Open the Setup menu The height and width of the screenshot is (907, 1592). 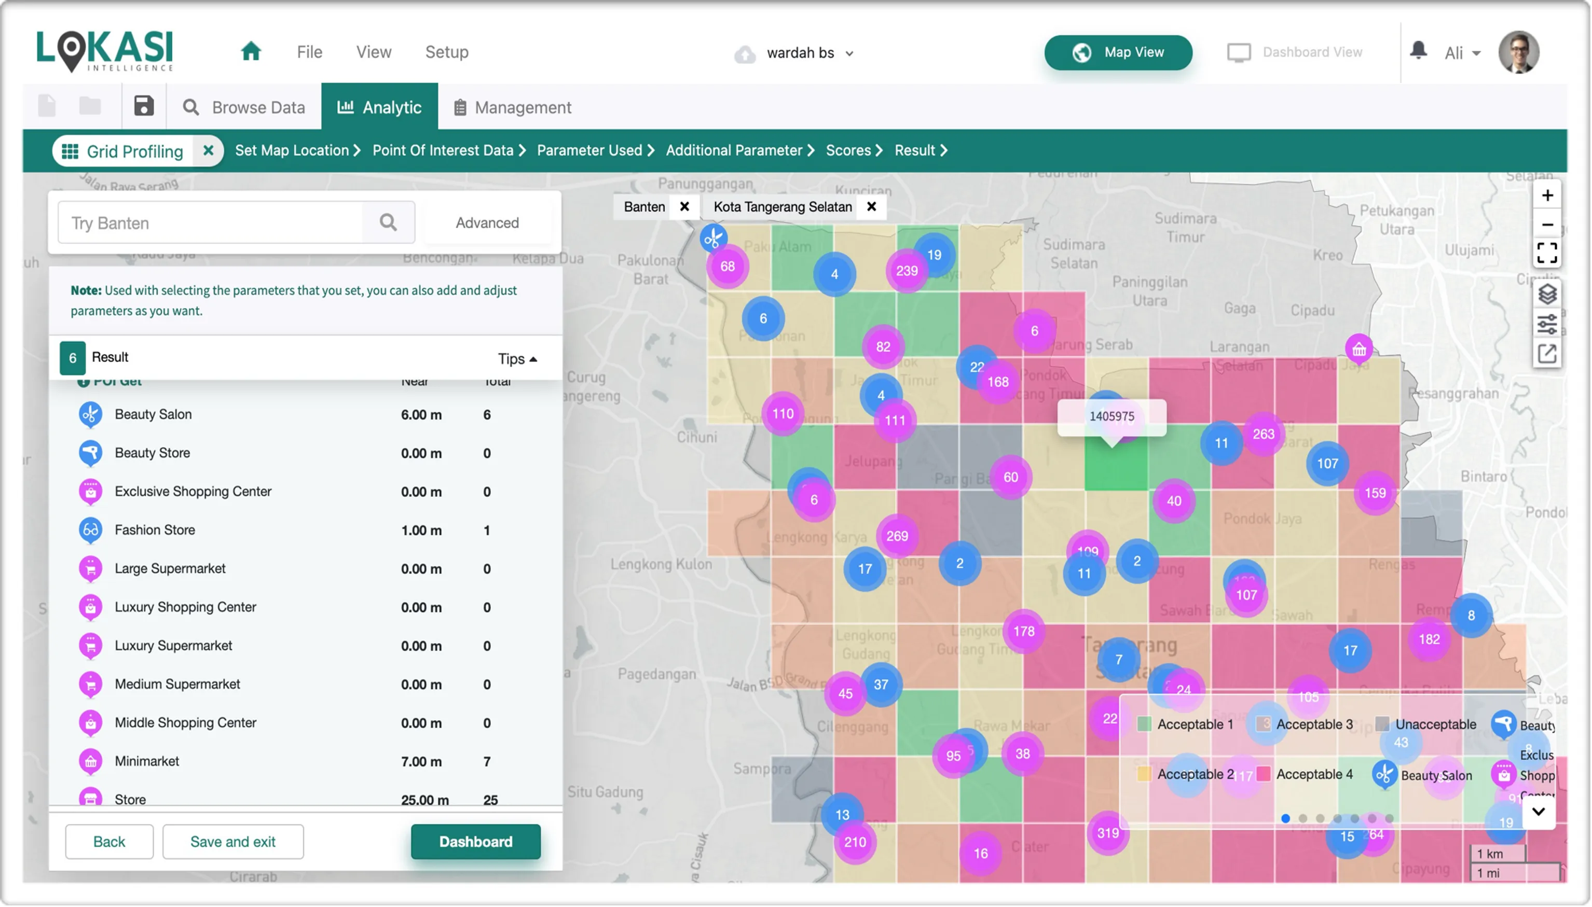click(446, 52)
